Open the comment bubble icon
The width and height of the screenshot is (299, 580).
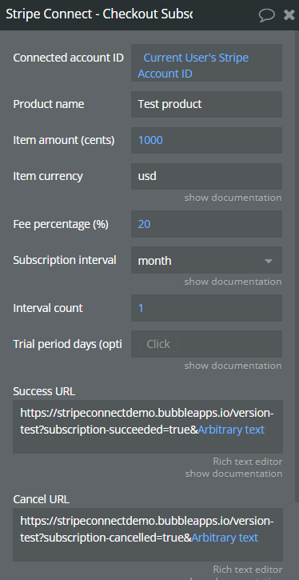[266, 14]
